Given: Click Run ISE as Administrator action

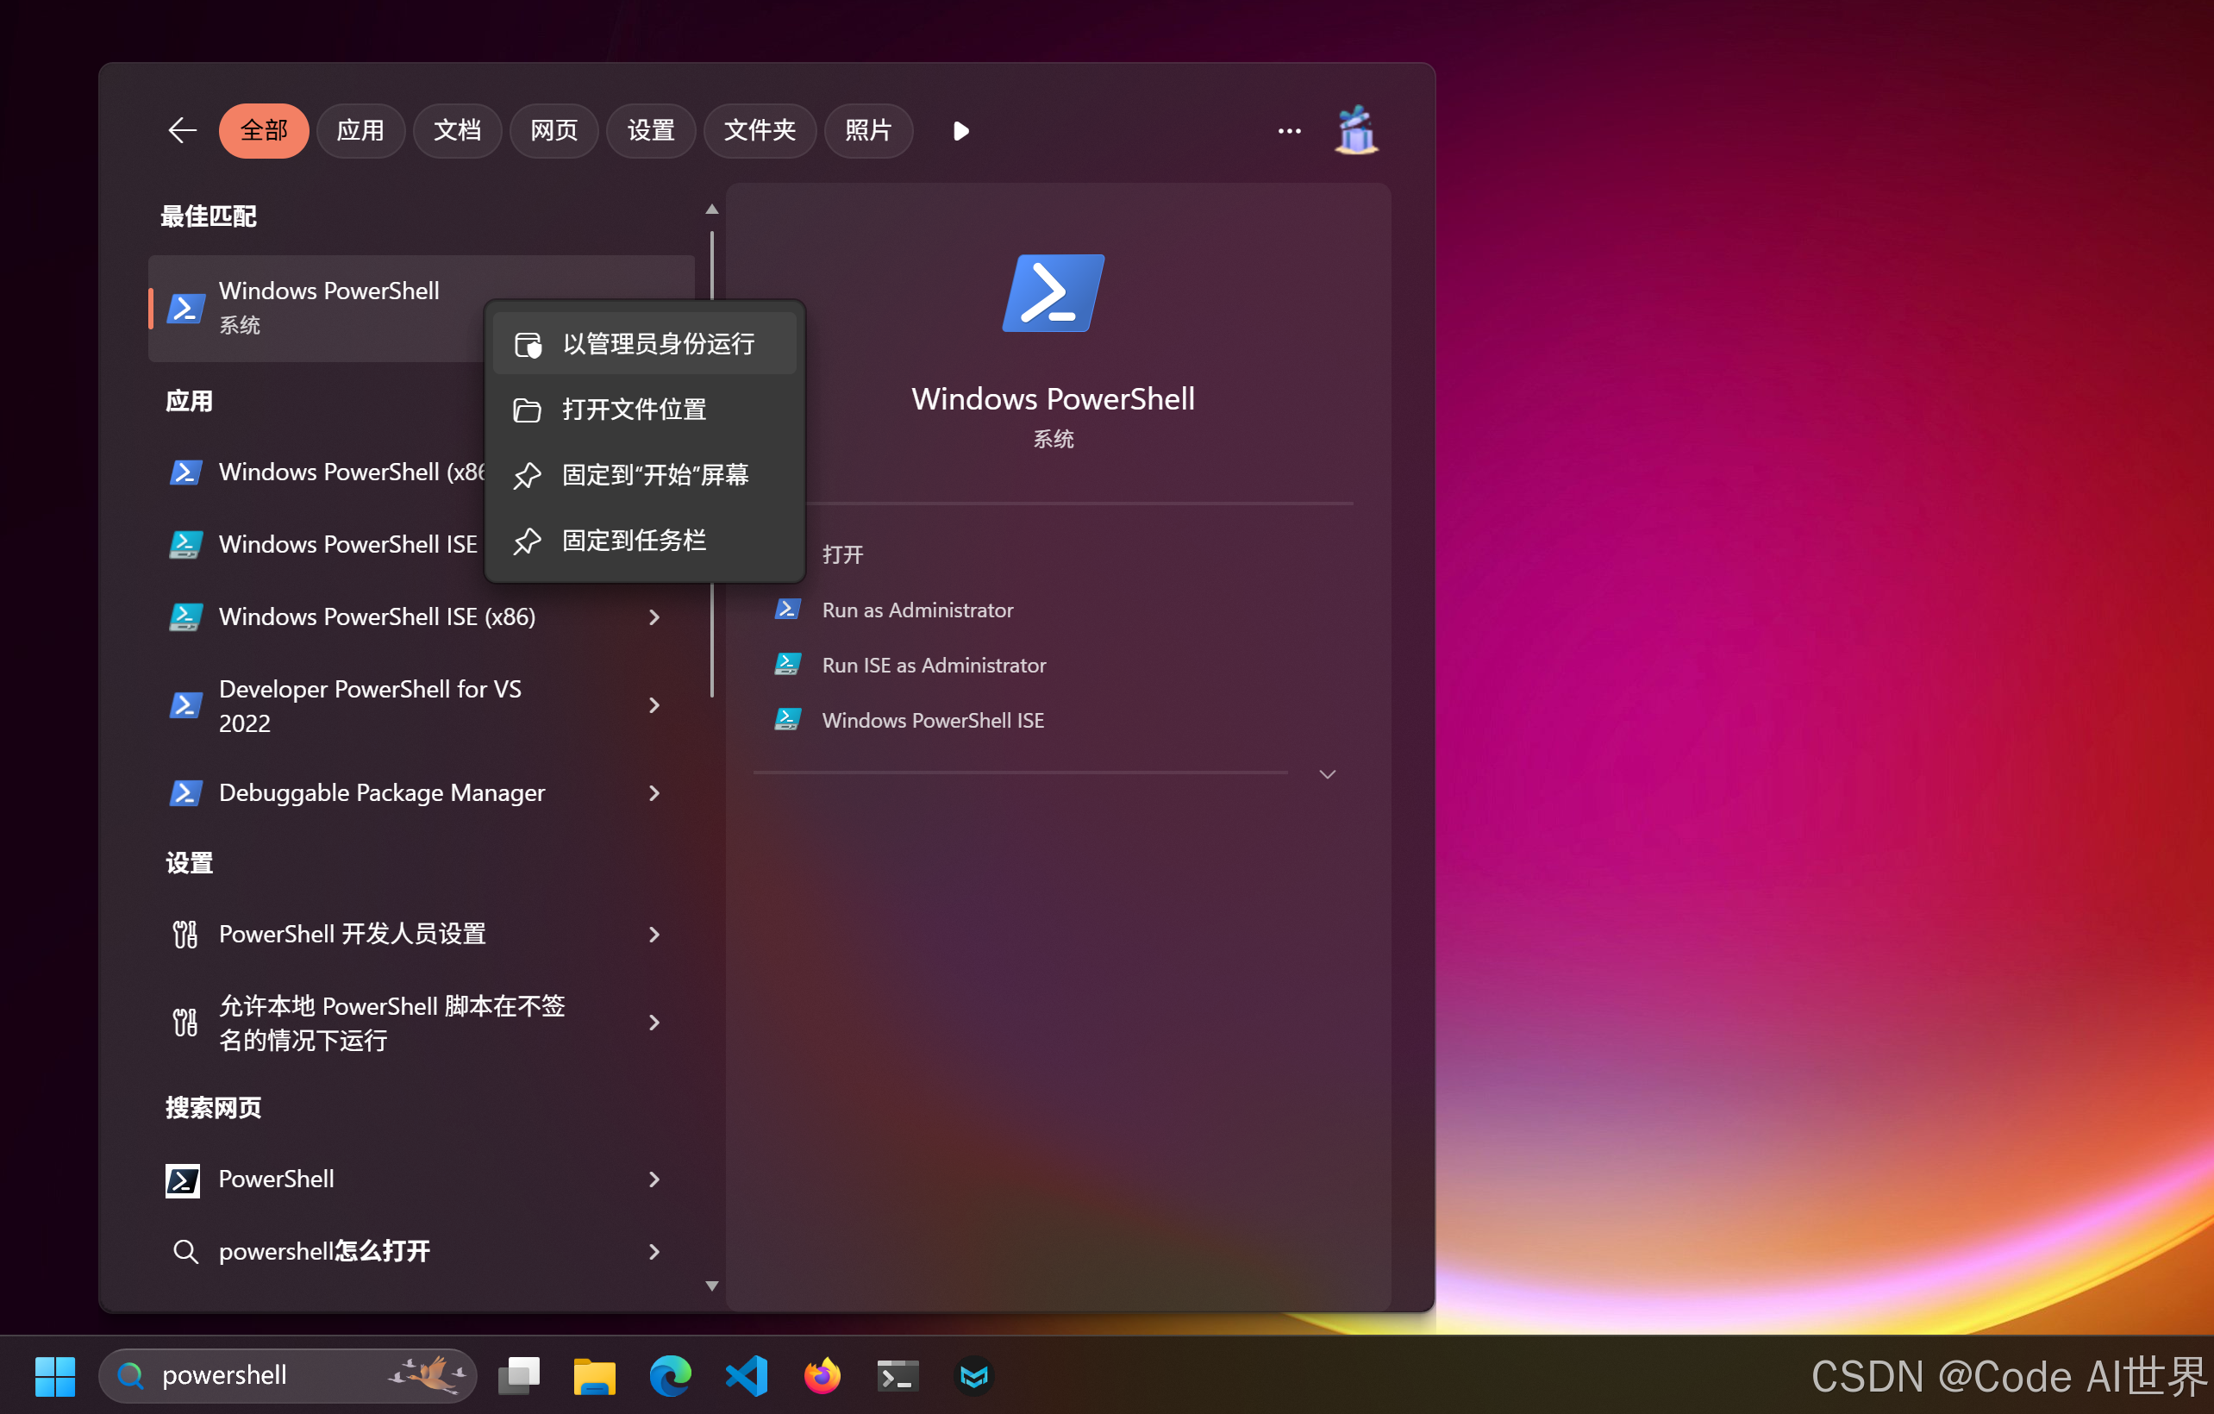Looking at the screenshot, I should (933, 665).
